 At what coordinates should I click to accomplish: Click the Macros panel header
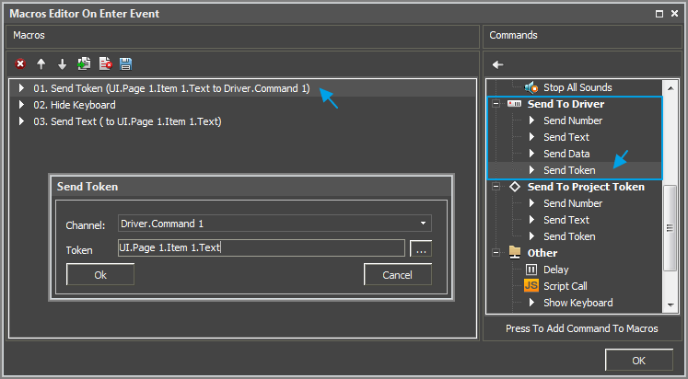click(x=242, y=36)
